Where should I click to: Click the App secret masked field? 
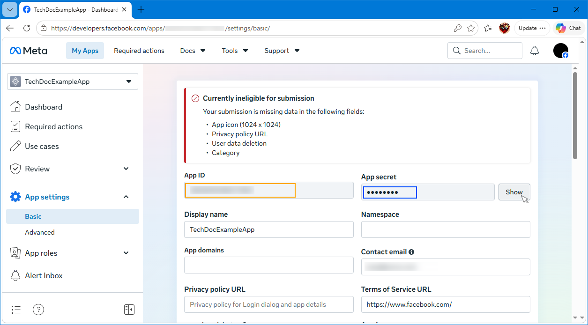[x=428, y=192]
